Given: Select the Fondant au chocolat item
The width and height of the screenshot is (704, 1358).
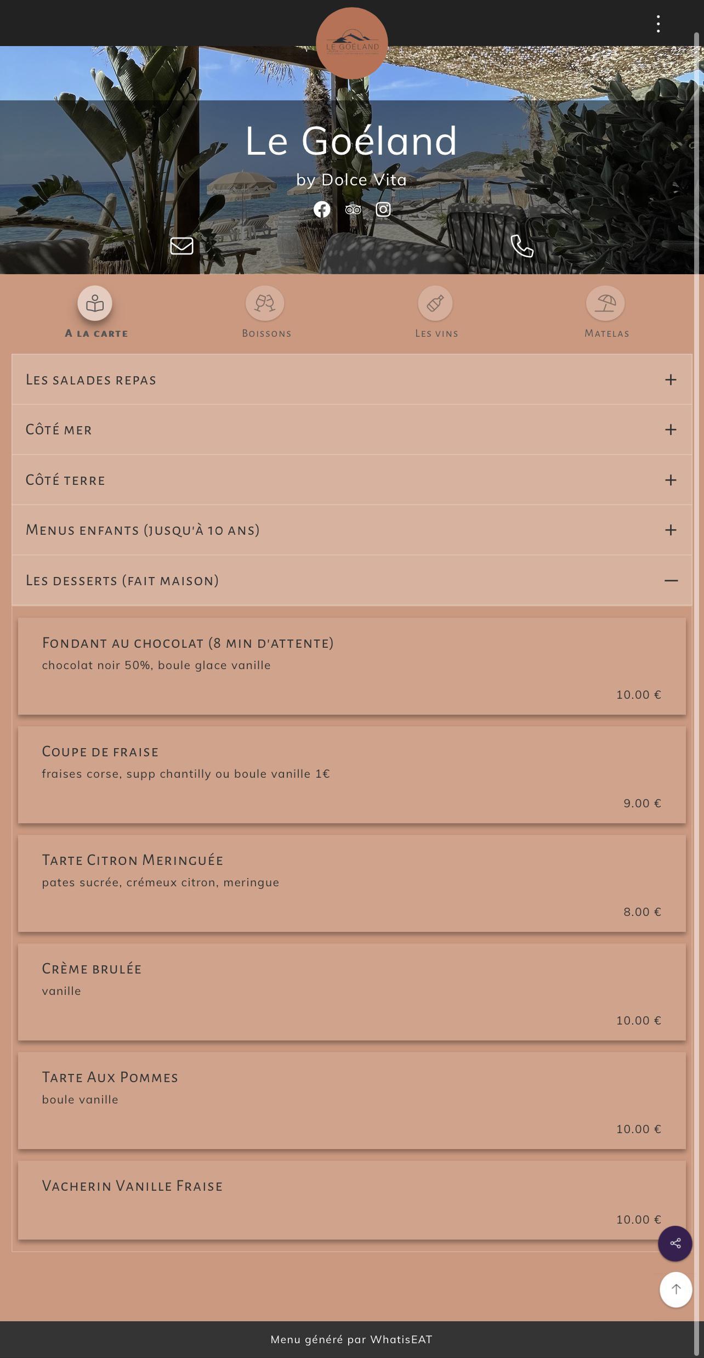Looking at the screenshot, I should pos(352,666).
